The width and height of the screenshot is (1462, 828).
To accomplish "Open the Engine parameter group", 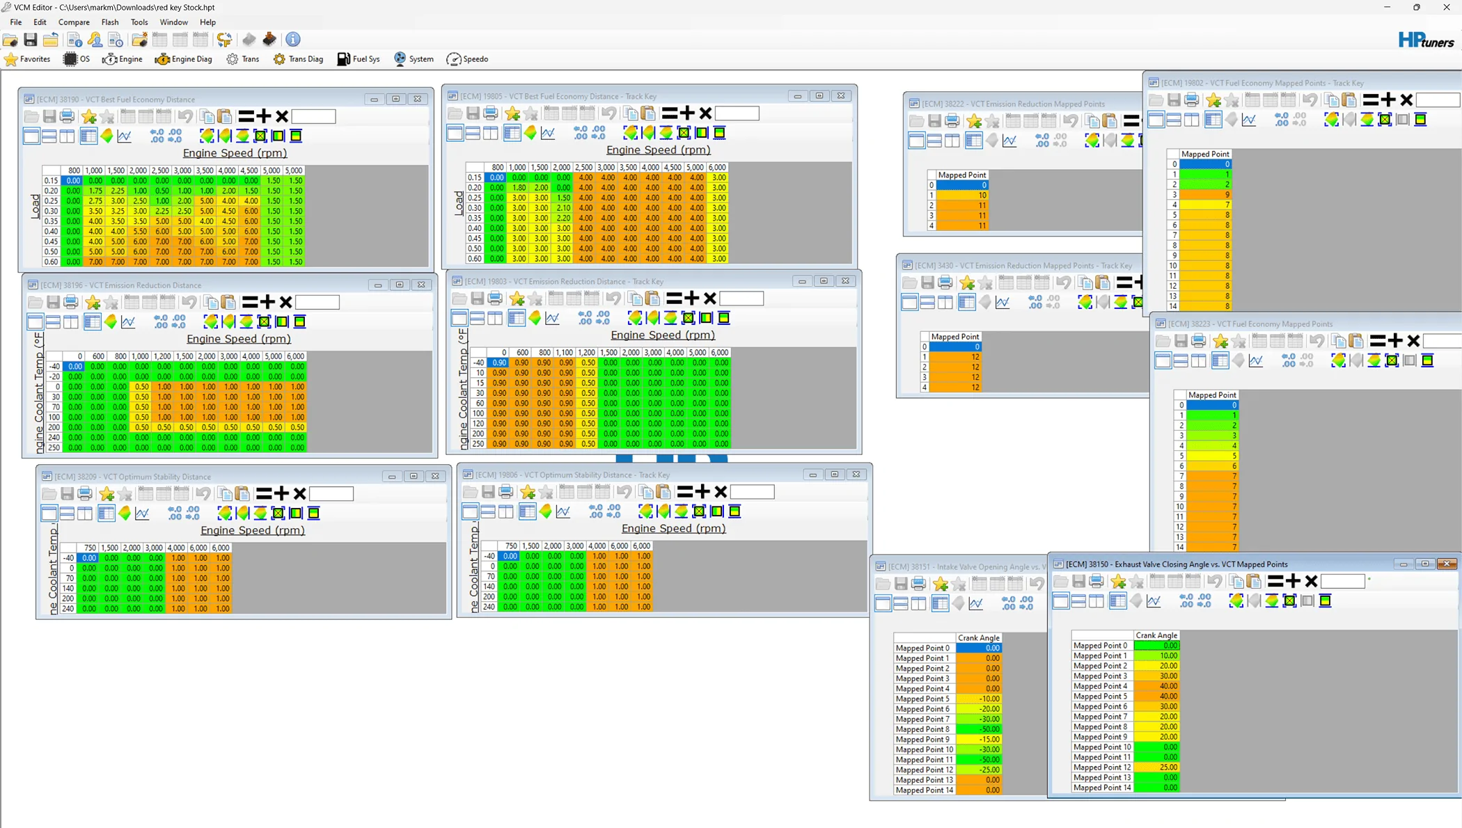I will coord(123,59).
